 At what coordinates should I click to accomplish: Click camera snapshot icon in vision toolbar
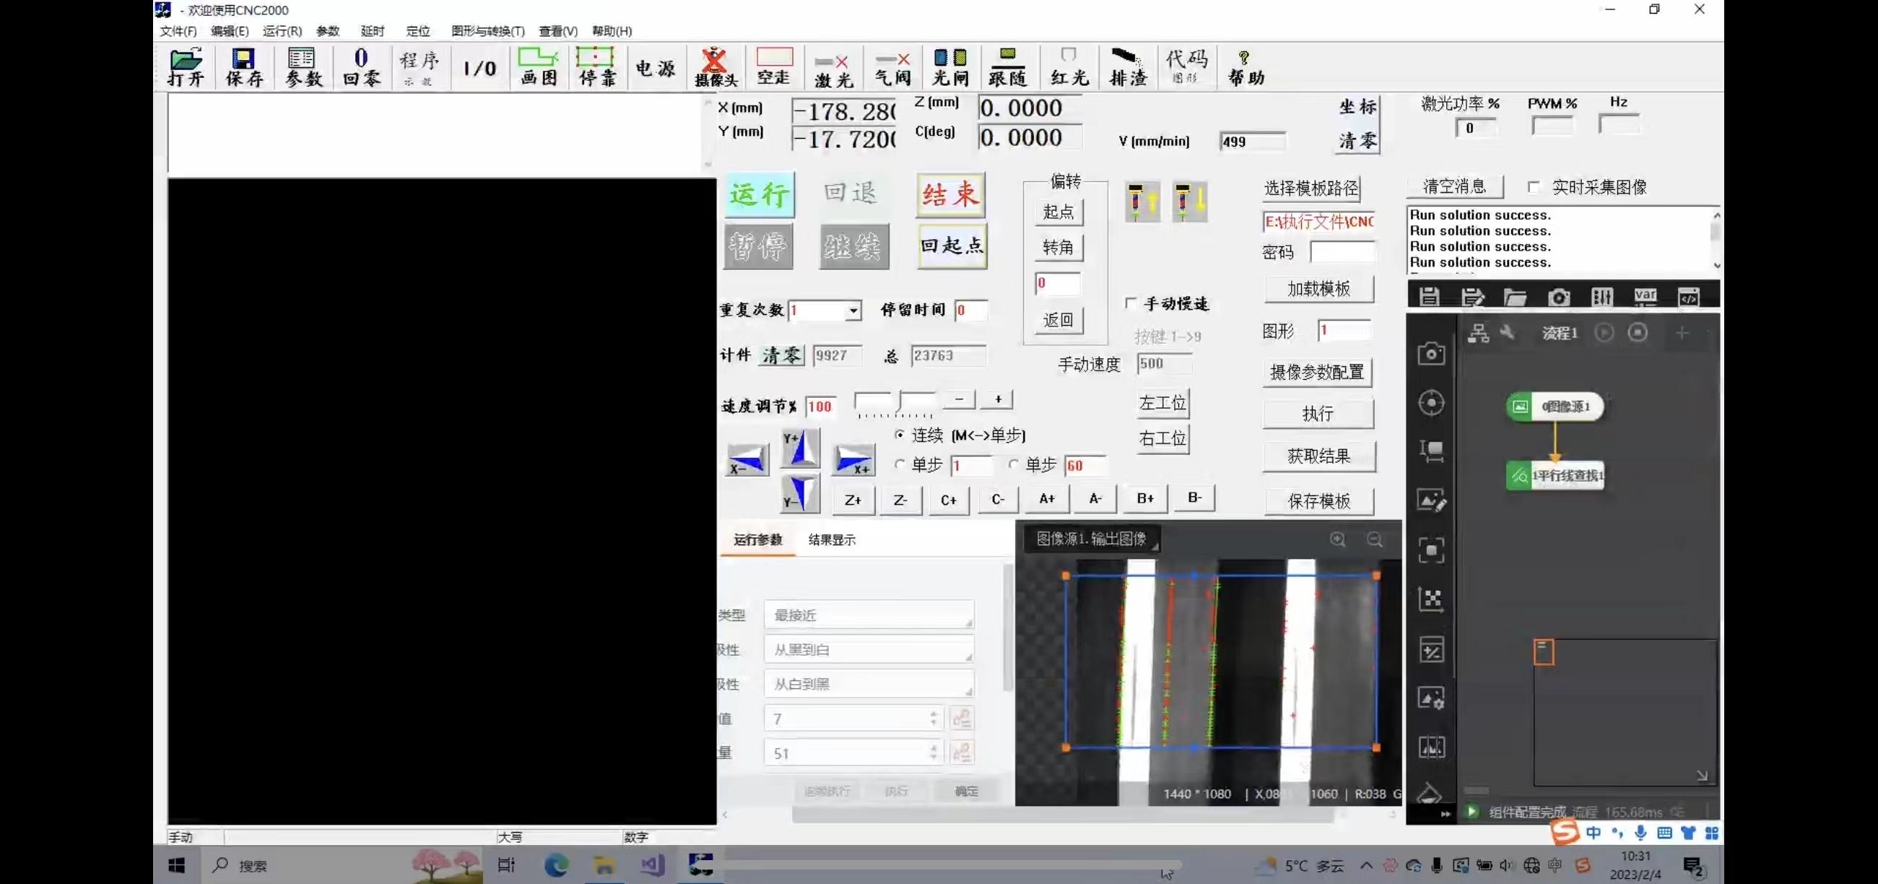pyautogui.click(x=1558, y=297)
